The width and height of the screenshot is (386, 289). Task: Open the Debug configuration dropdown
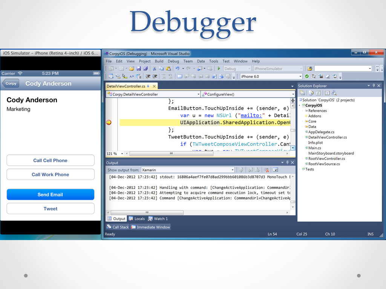pyautogui.click(x=249, y=68)
